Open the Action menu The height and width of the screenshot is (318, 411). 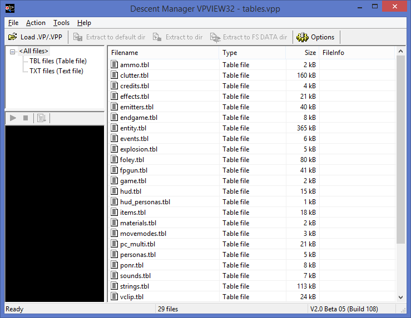36,23
